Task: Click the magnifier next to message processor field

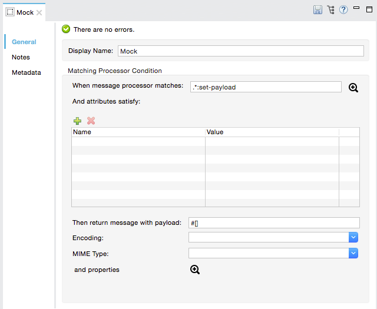Action: (x=353, y=88)
